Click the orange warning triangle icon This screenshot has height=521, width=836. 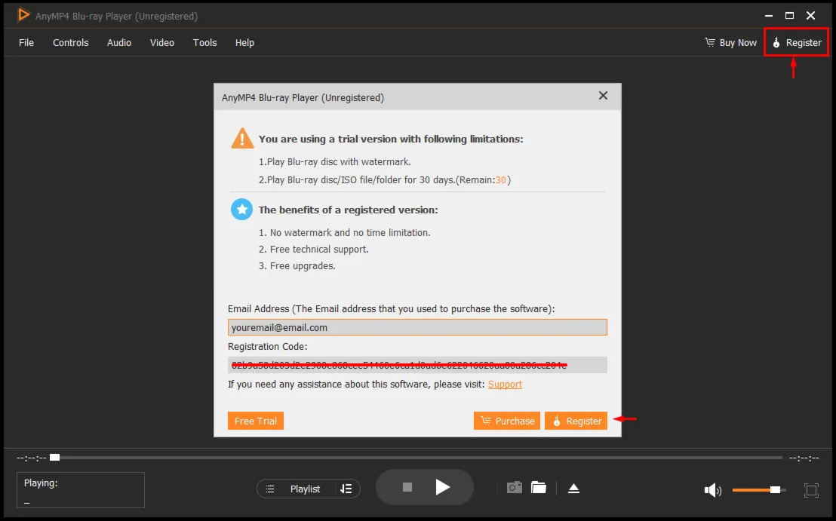242,138
